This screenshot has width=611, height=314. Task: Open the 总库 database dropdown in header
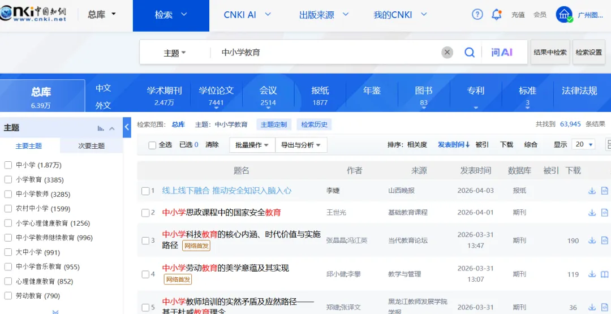pyautogui.click(x=102, y=14)
